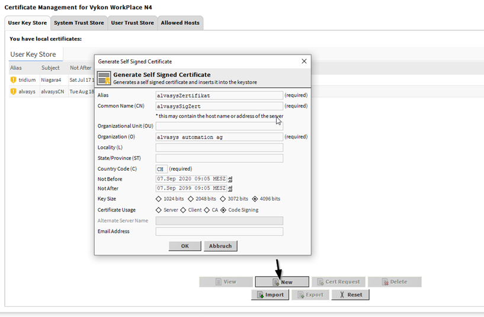Click the Country Code field

(x=162, y=169)
